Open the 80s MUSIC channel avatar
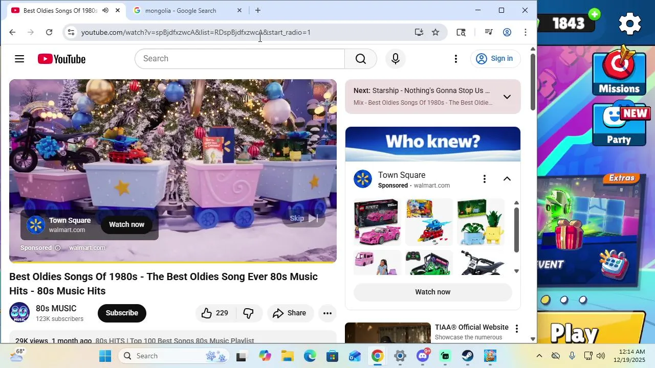The height and width of the screenshot is (368, 655). coord(19,313)
